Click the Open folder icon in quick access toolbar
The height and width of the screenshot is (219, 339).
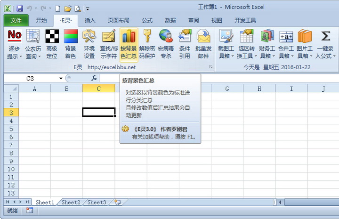click(68, 8)
